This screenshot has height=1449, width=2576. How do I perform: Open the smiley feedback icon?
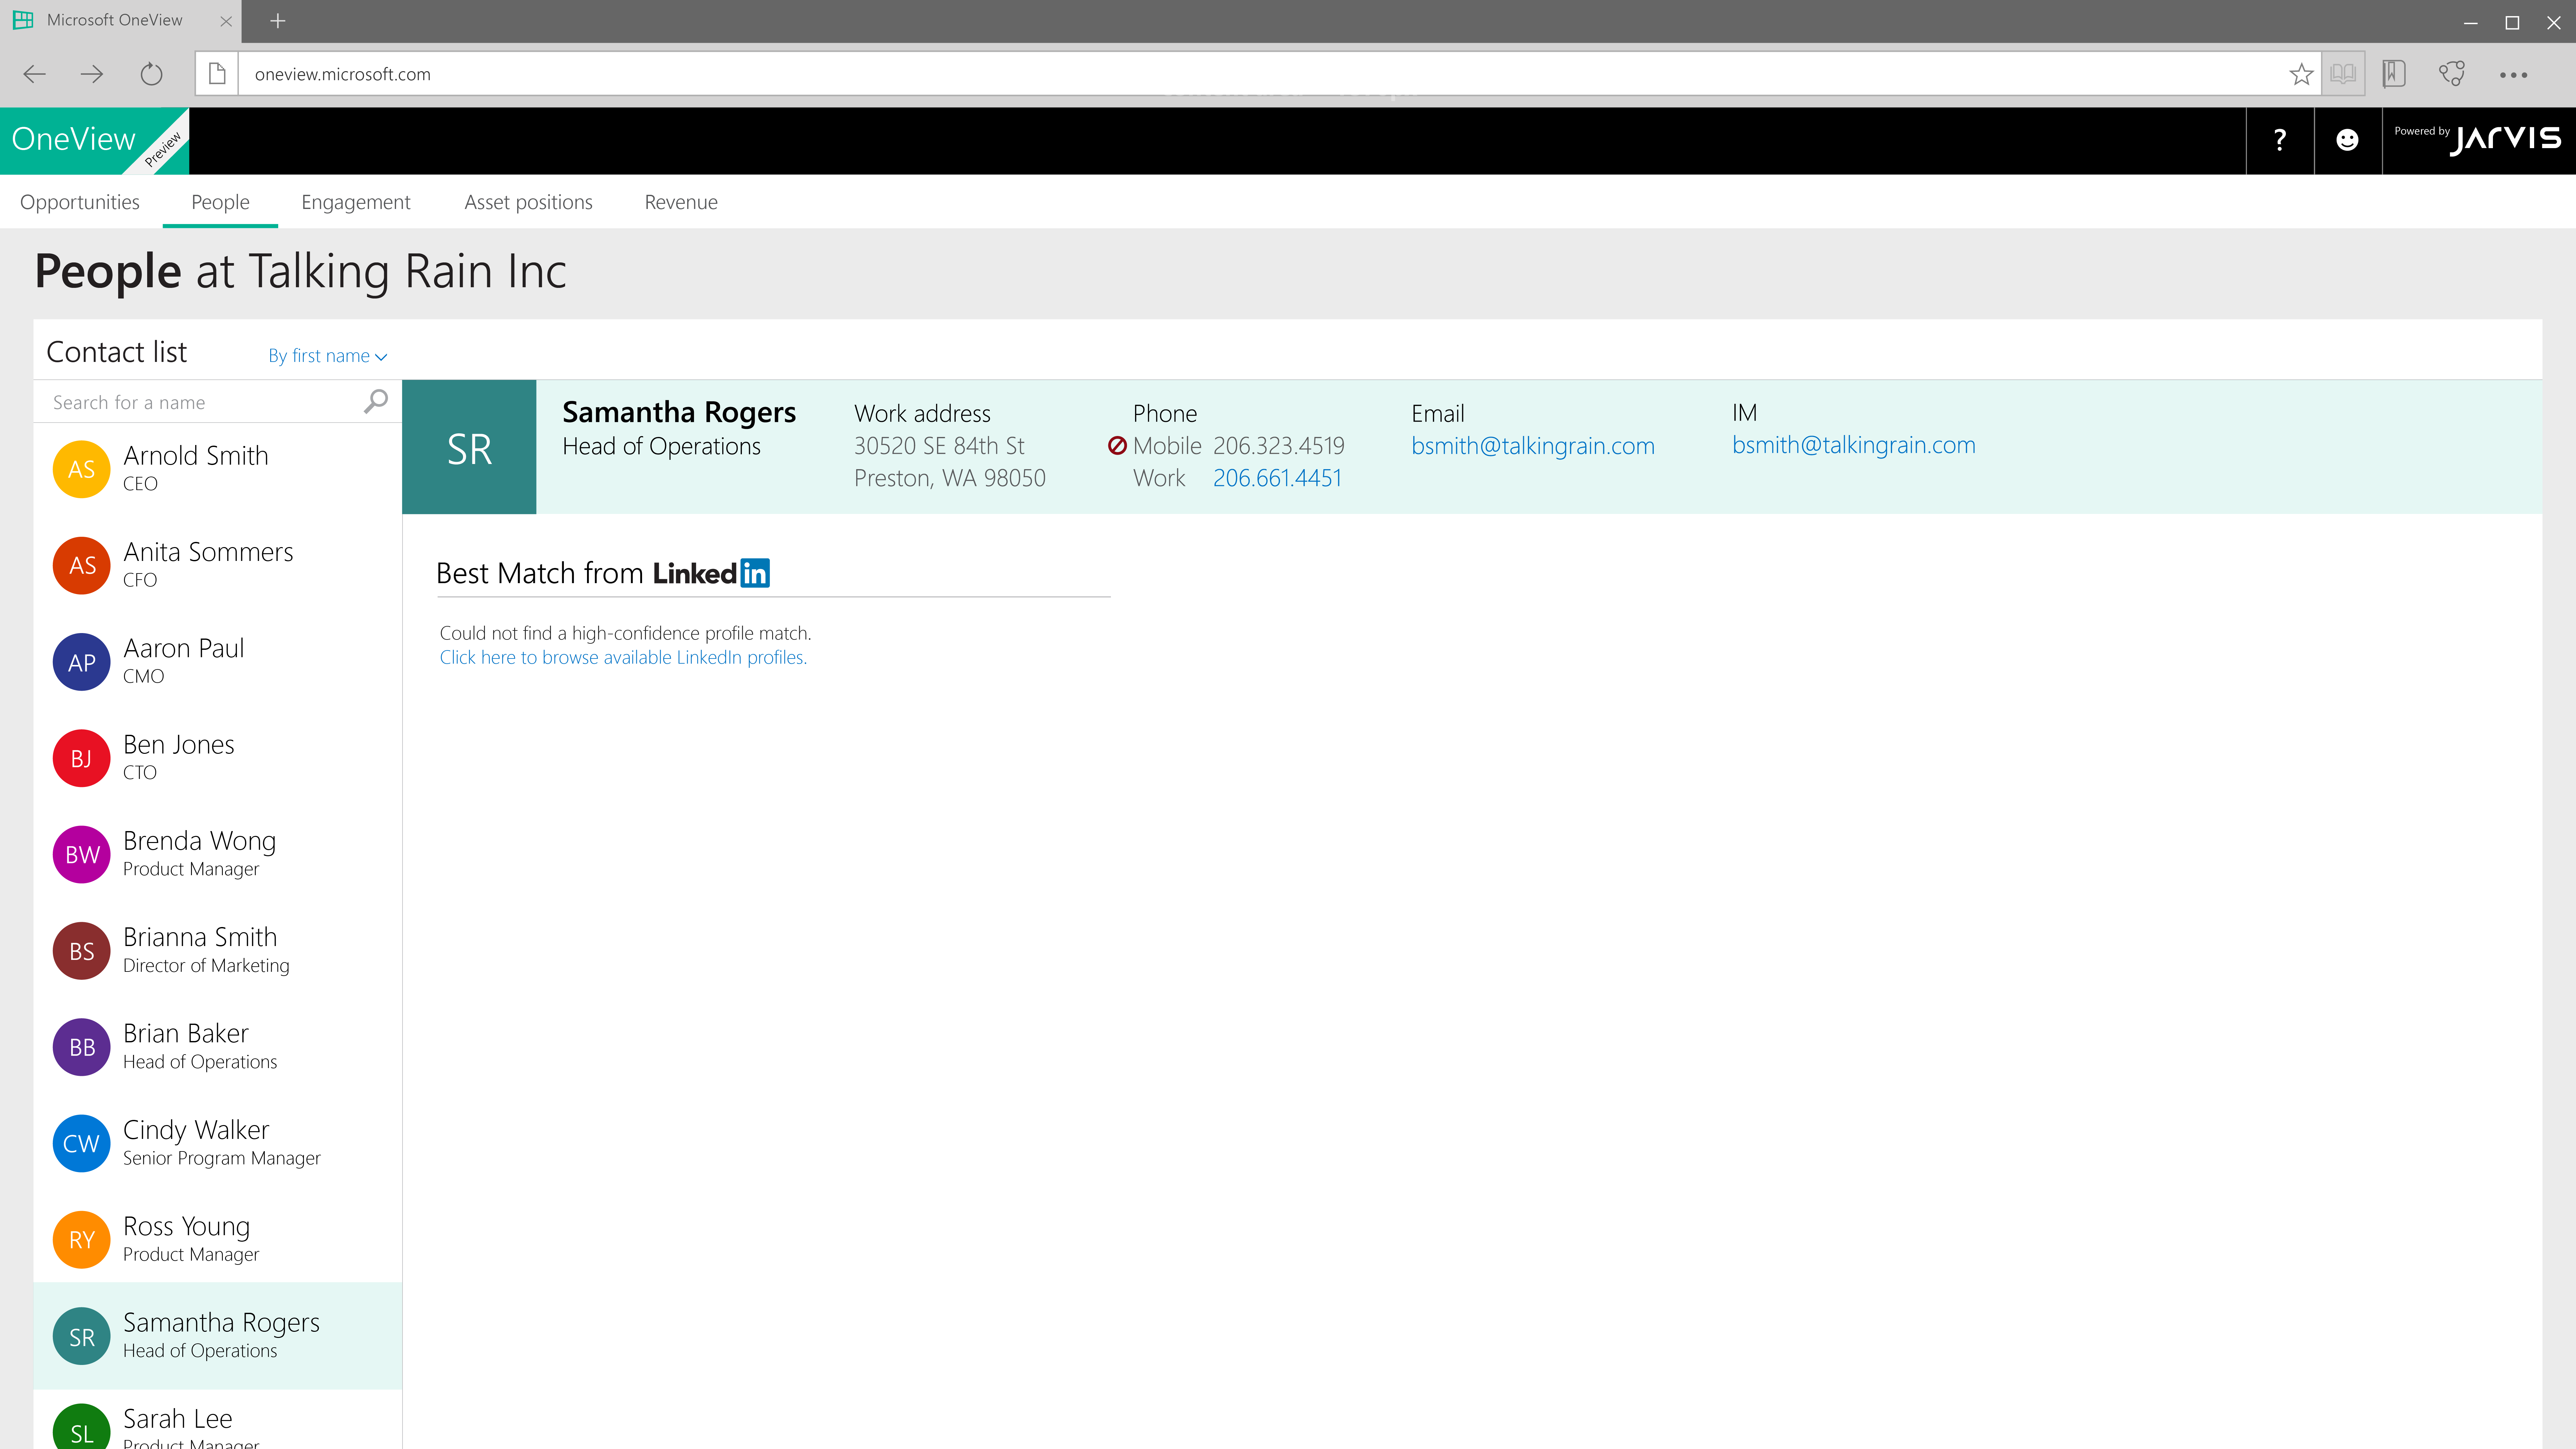[2347, 140]
